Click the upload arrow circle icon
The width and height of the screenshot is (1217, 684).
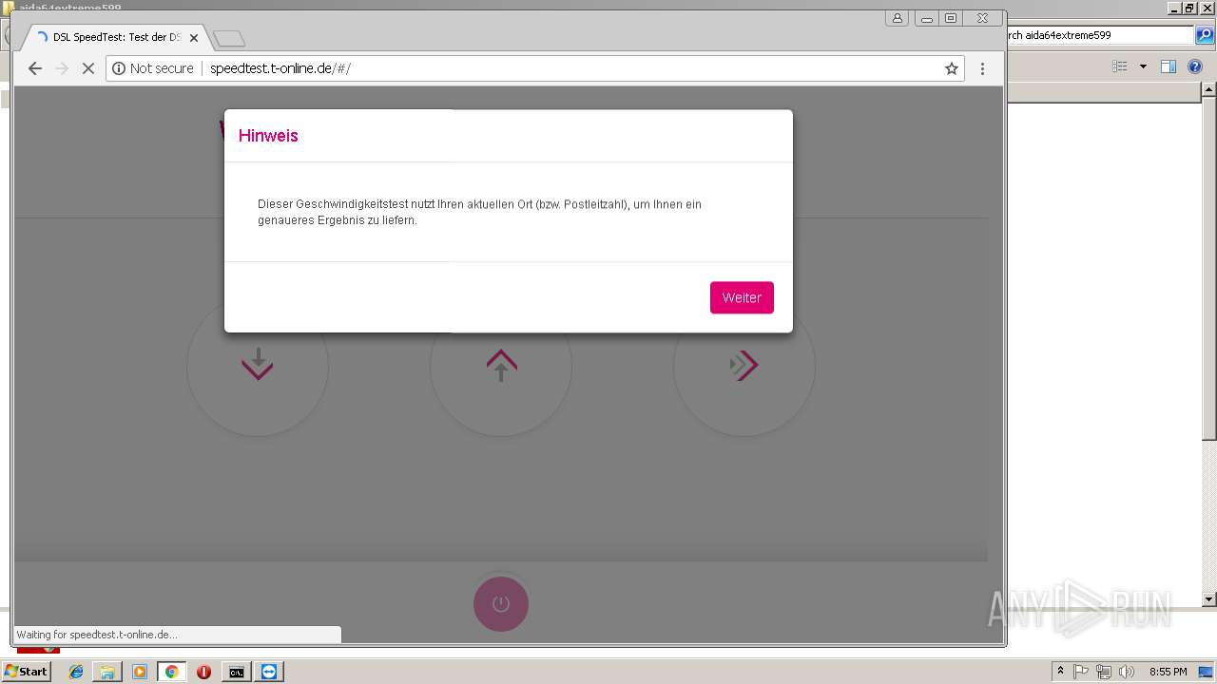[501, 366]
